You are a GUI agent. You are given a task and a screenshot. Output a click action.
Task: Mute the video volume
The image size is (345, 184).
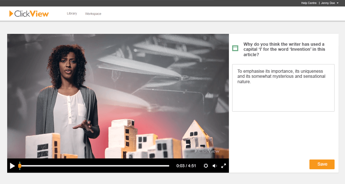(215, 166)
